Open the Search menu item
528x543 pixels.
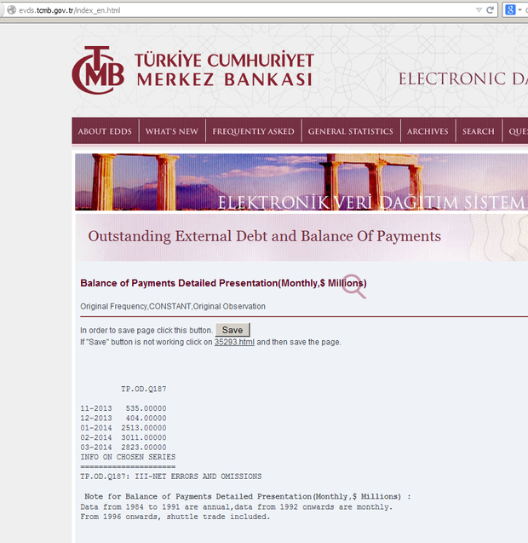478,131
